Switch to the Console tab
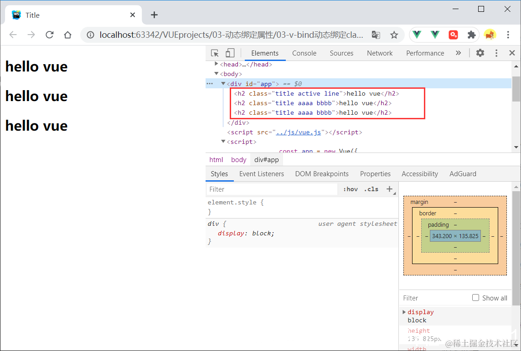This screenshot has height=351, width=521. [304, 53]
